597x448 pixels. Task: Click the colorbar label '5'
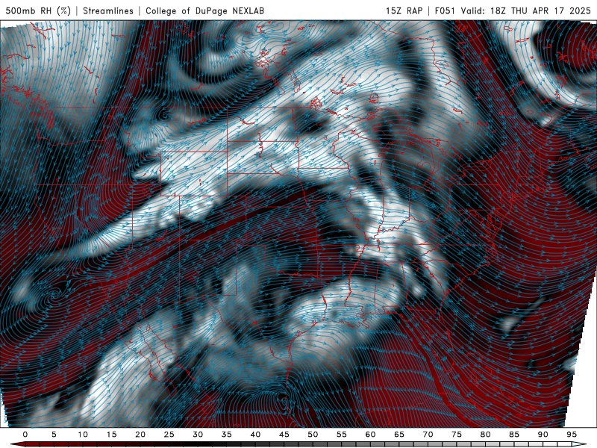click(54, 435)
